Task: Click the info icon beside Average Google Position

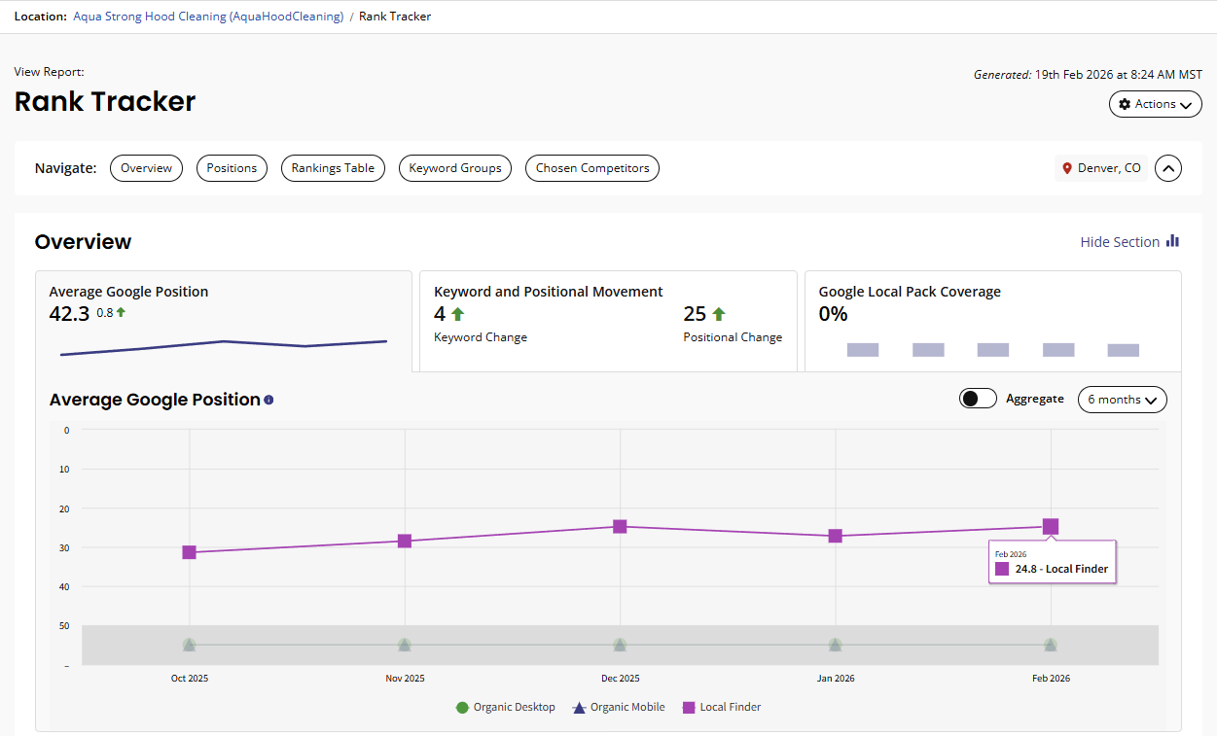Action: tap(268, 400)
